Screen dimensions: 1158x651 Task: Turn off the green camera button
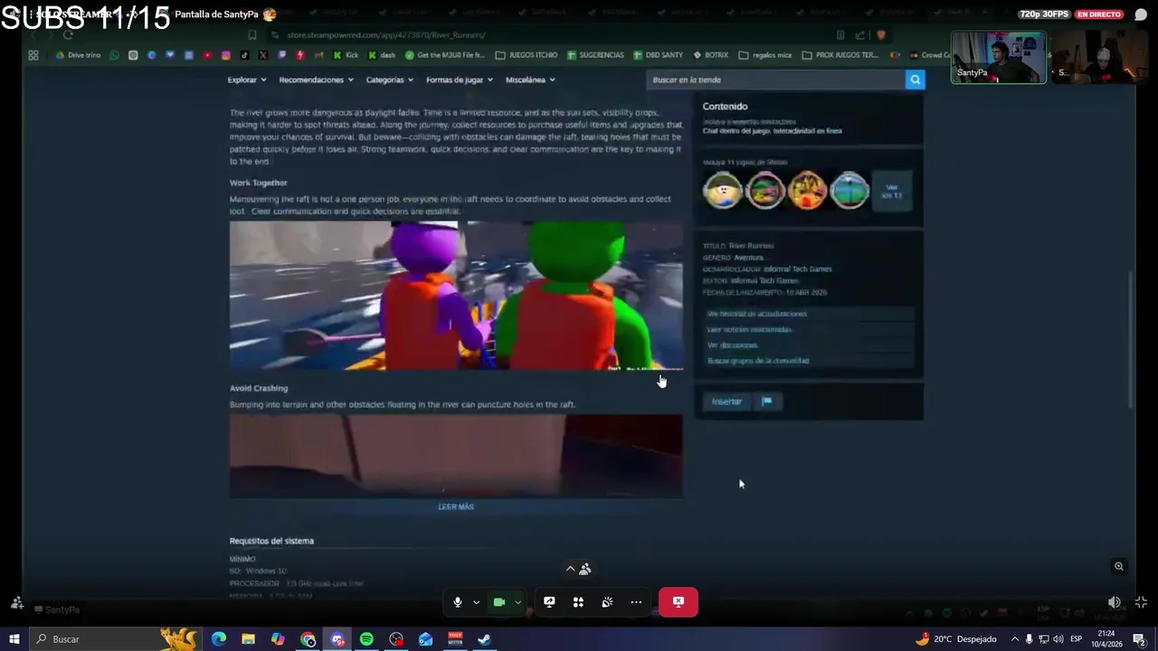click(x=498, y=602)
